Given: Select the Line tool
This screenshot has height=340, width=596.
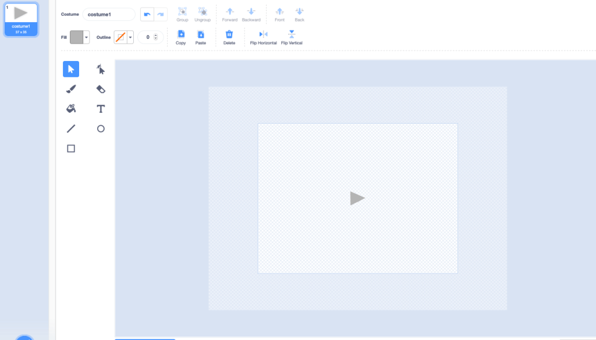Looking at the screenshot, I should click(71, 129).
